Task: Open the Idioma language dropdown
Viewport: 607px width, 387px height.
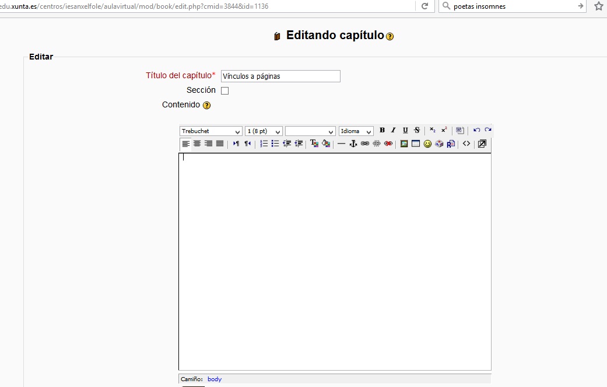Action: (x=356, y=131)
